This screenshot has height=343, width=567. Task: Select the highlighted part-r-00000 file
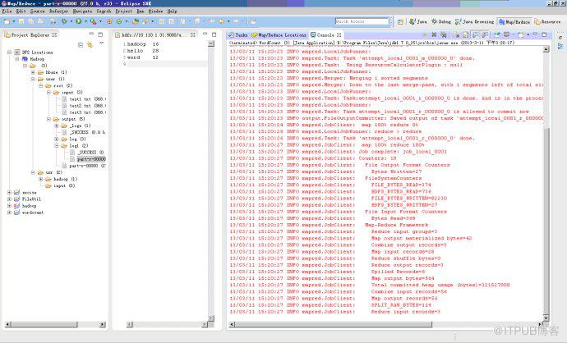[91, 159]
